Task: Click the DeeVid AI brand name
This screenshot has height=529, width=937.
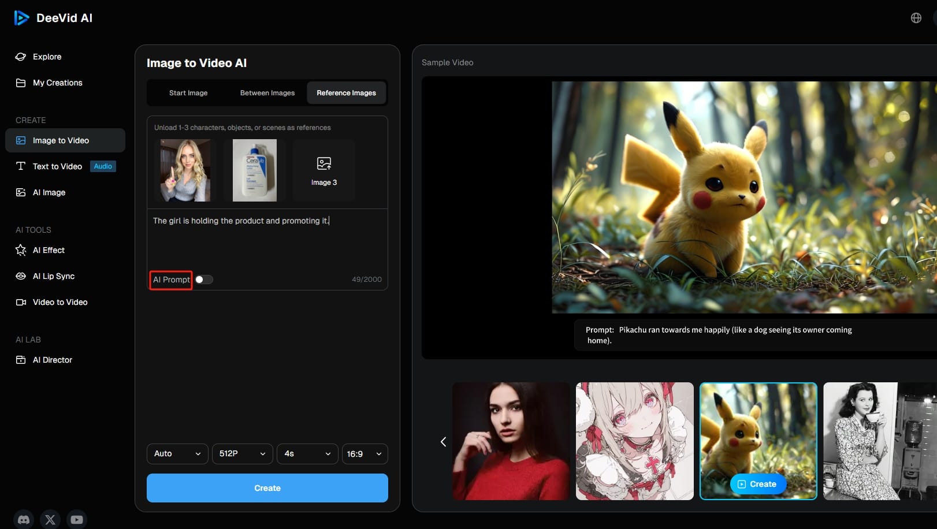Action: [64, 18]
